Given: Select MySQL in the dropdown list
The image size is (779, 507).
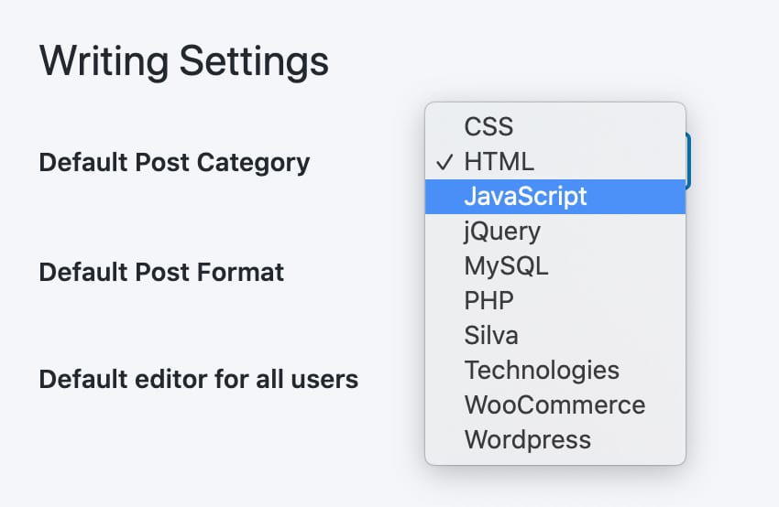Looking at the screenshot, I should (555, 266).
